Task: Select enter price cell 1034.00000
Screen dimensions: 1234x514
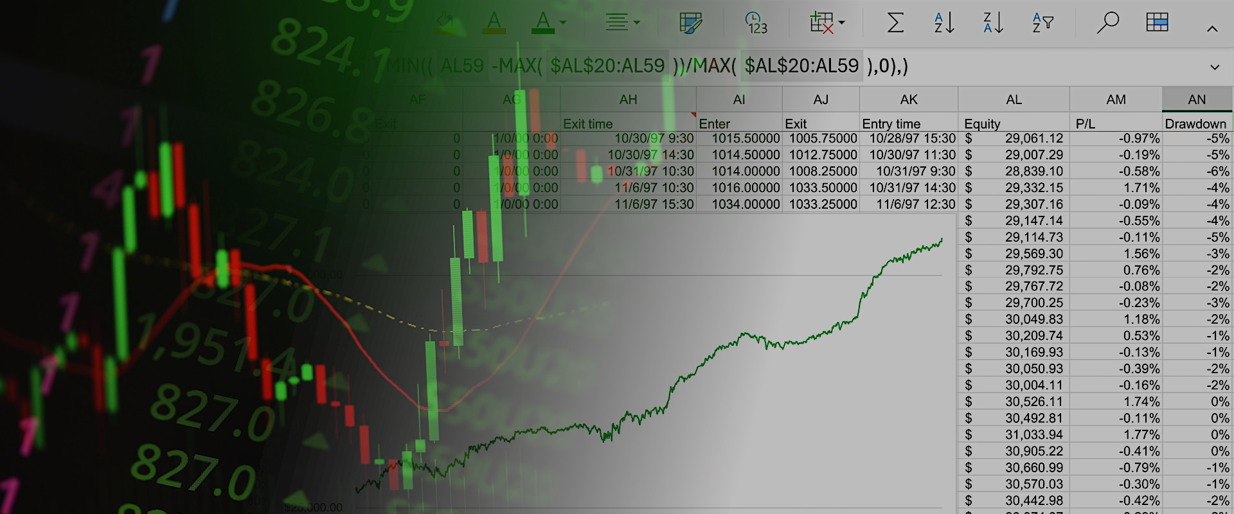Action: click(739, 204)
